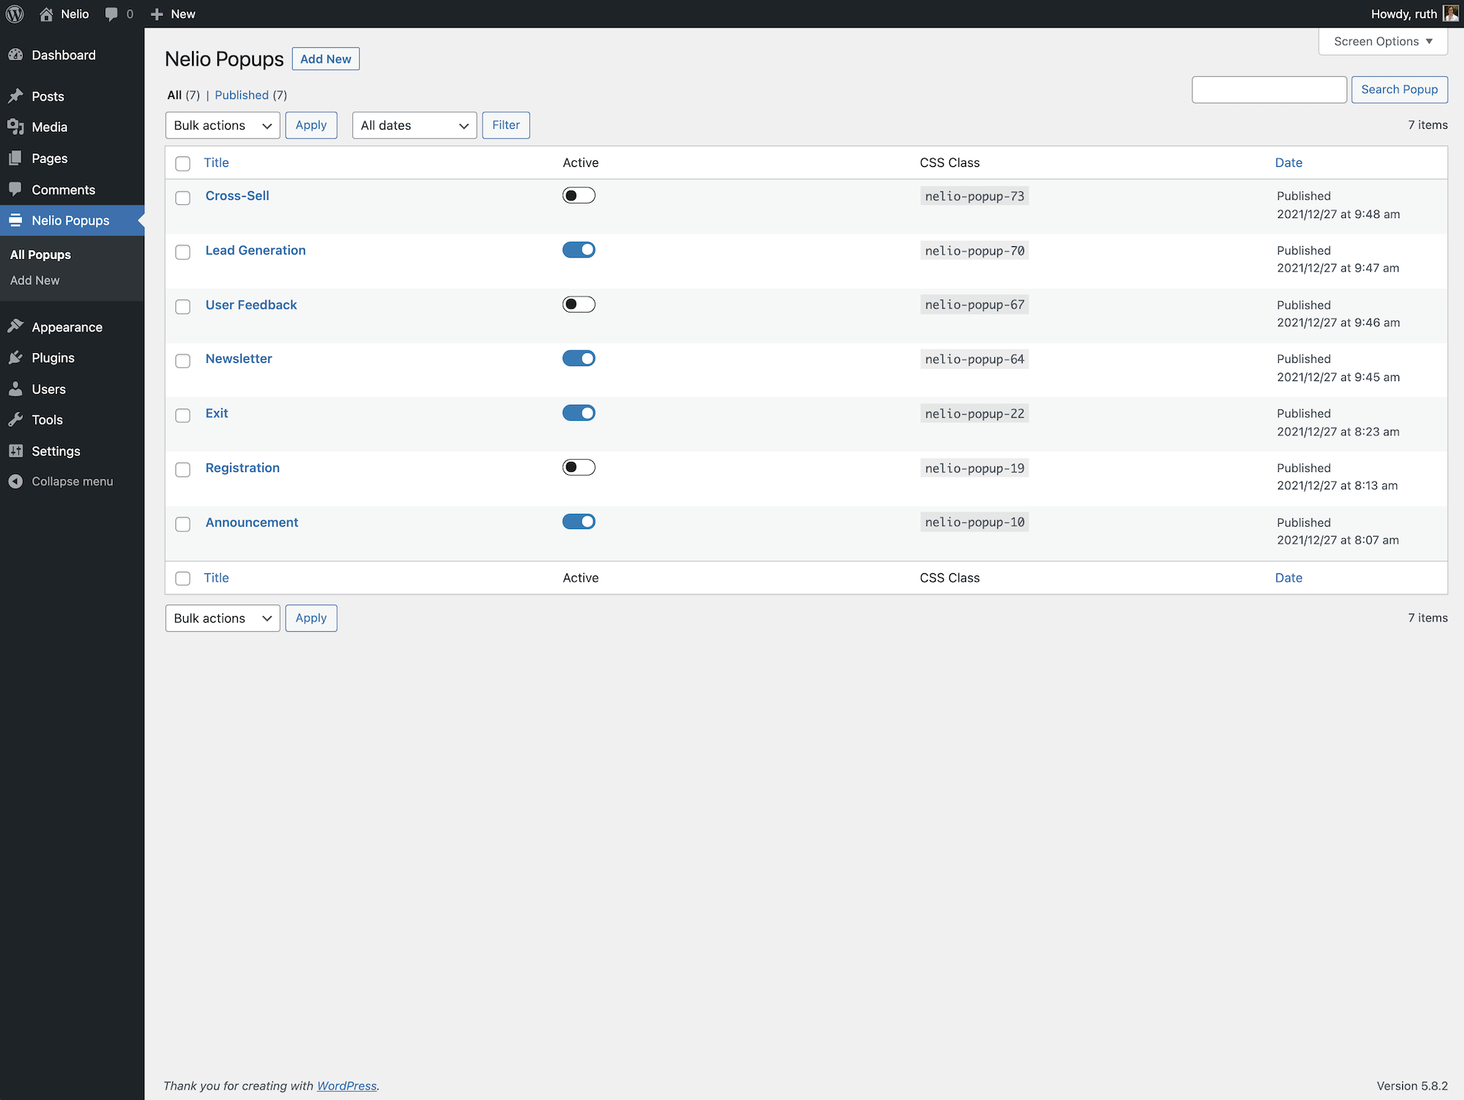
Task: Click the Tools wrench icon
Action: (x=15, y=419)
